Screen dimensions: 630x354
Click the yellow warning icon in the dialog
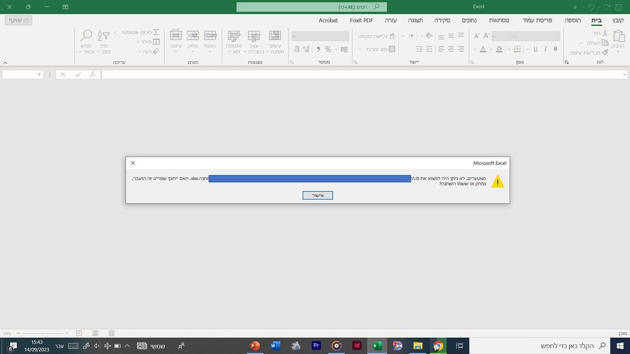tap(498, 181)
